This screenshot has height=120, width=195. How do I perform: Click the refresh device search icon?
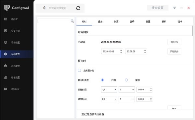[x=78, y=8]
